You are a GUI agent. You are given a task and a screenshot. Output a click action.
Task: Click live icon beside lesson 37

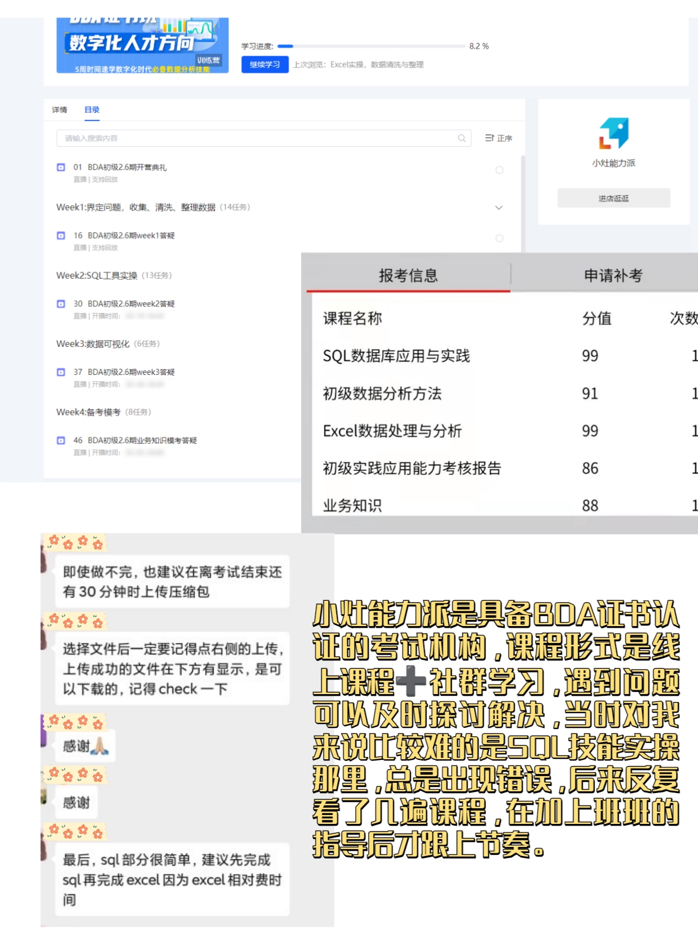coord(61,372)
